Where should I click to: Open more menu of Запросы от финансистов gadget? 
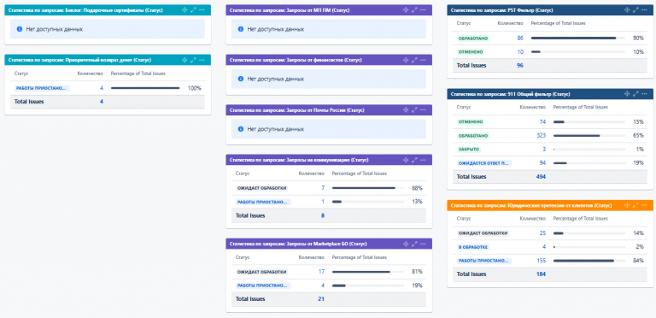[424, 60]
